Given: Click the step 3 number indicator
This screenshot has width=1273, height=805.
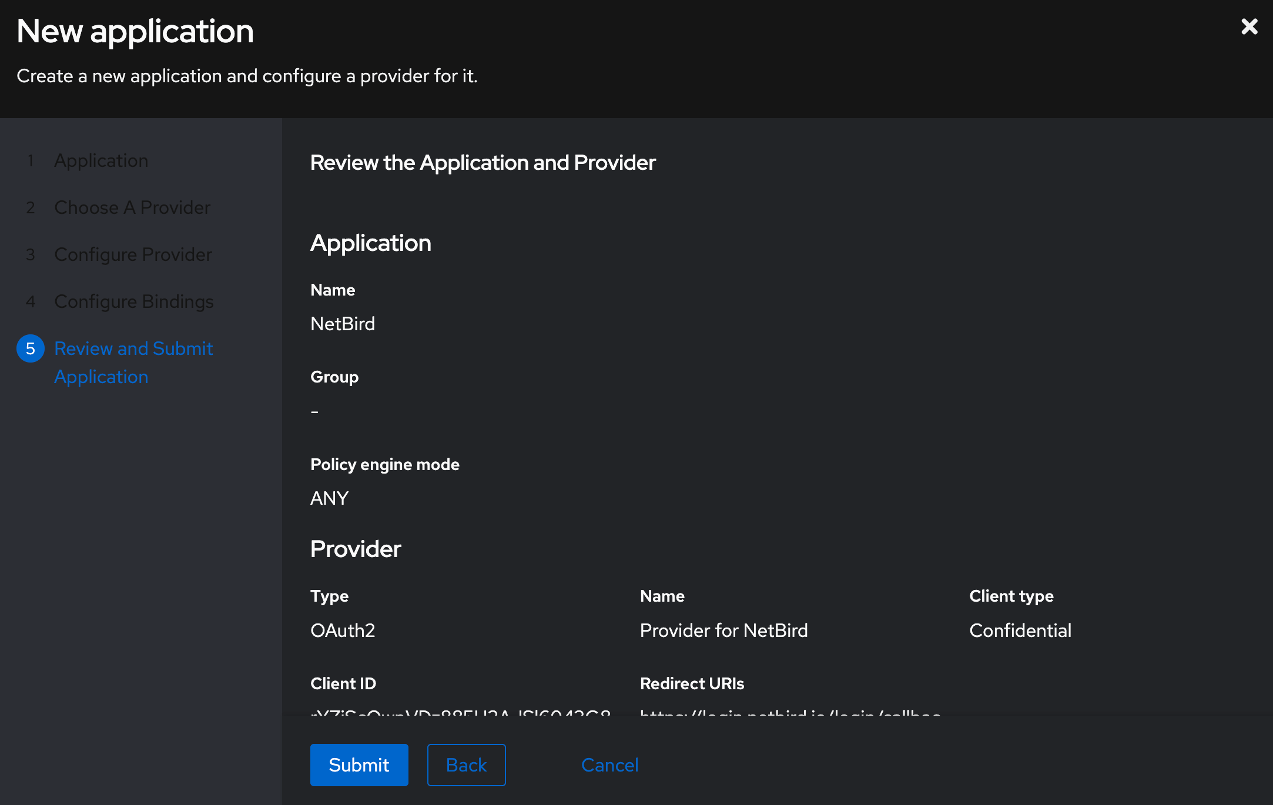Looking at the screenshot, I should pyautogui.click(x=30, y=254).
